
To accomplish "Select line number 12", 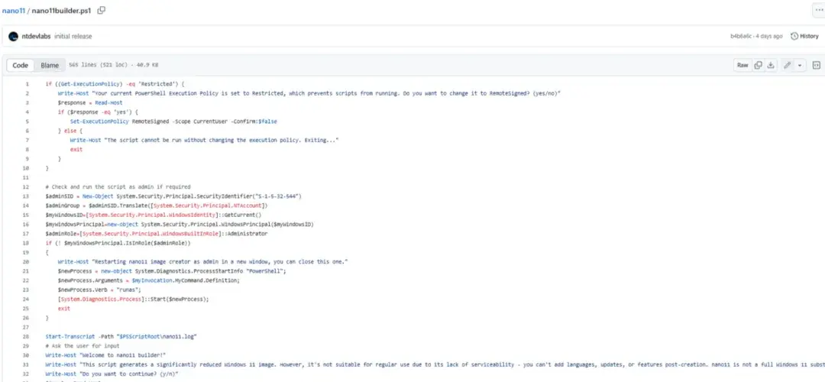I will point(26,186).
